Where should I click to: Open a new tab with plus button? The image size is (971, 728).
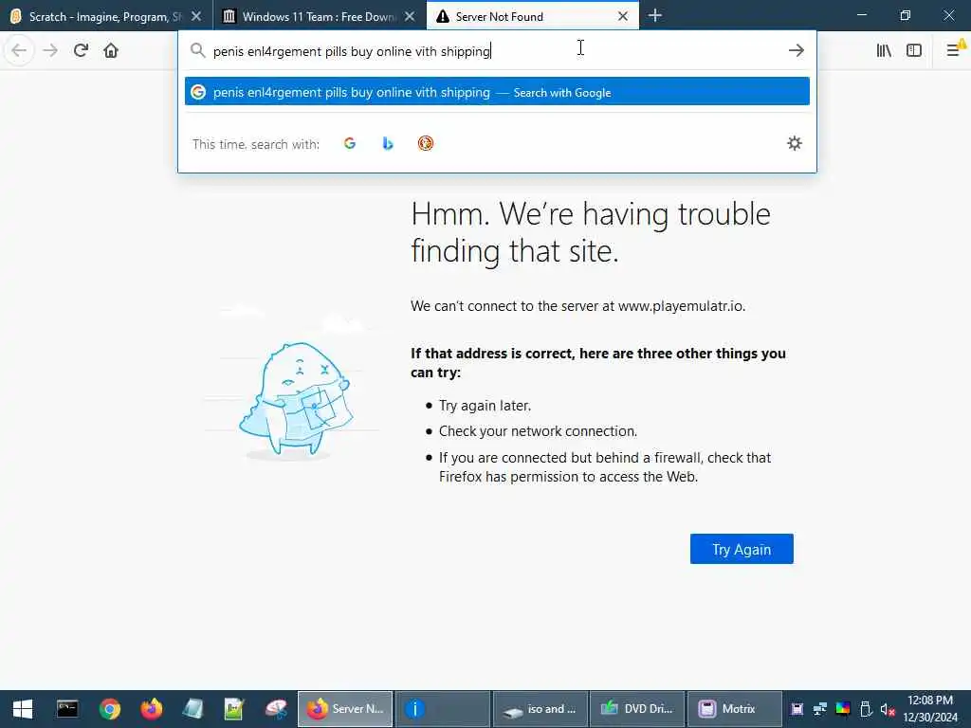click(654, 15)
